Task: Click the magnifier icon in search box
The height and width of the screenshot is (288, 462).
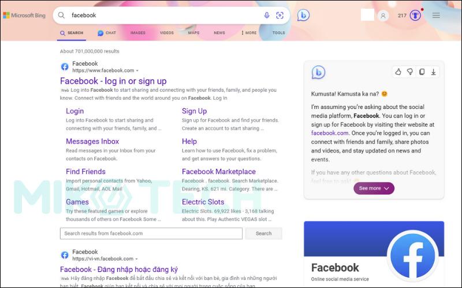Action: [x=61, y=16]
